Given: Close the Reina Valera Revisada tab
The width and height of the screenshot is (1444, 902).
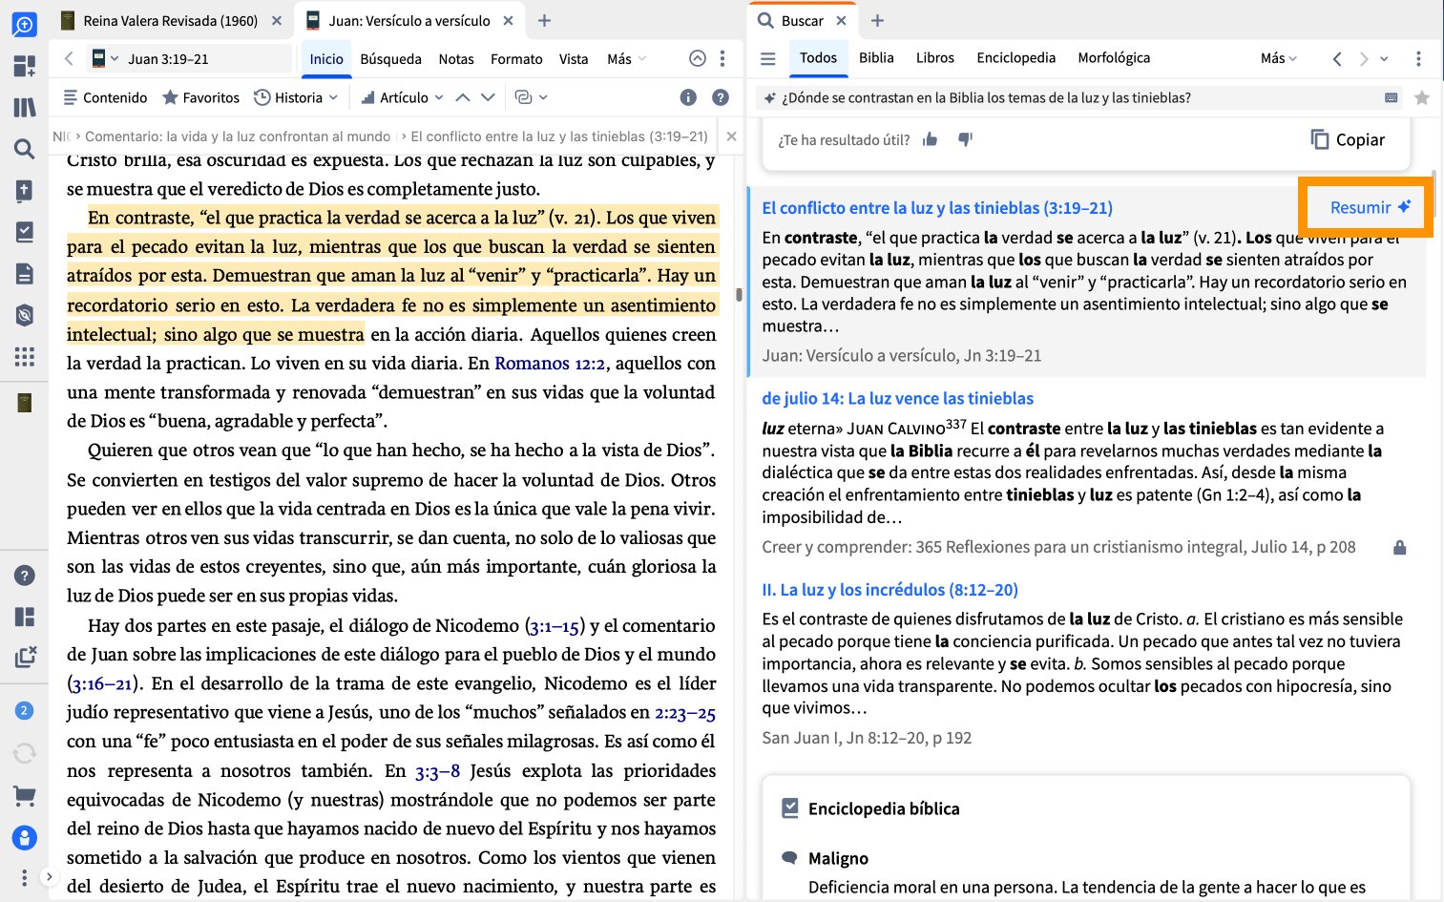Looking at the screenshot, I should pyautogui.click(x=277, y=20).
